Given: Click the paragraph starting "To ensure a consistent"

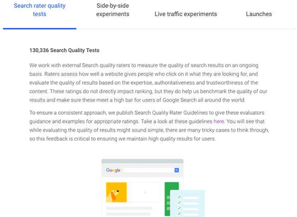Looking at the screenshot, I should (144, 125).
